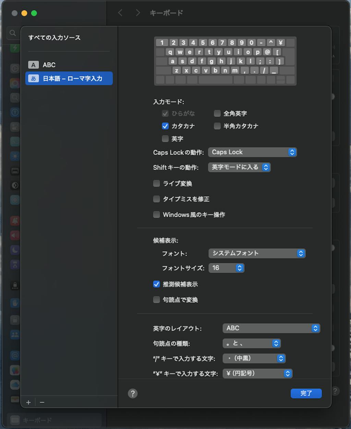The height and width of the screenshot is (429, 351).
Task: Click the back arrow in the title bar
Action: (x=120, y=13)
